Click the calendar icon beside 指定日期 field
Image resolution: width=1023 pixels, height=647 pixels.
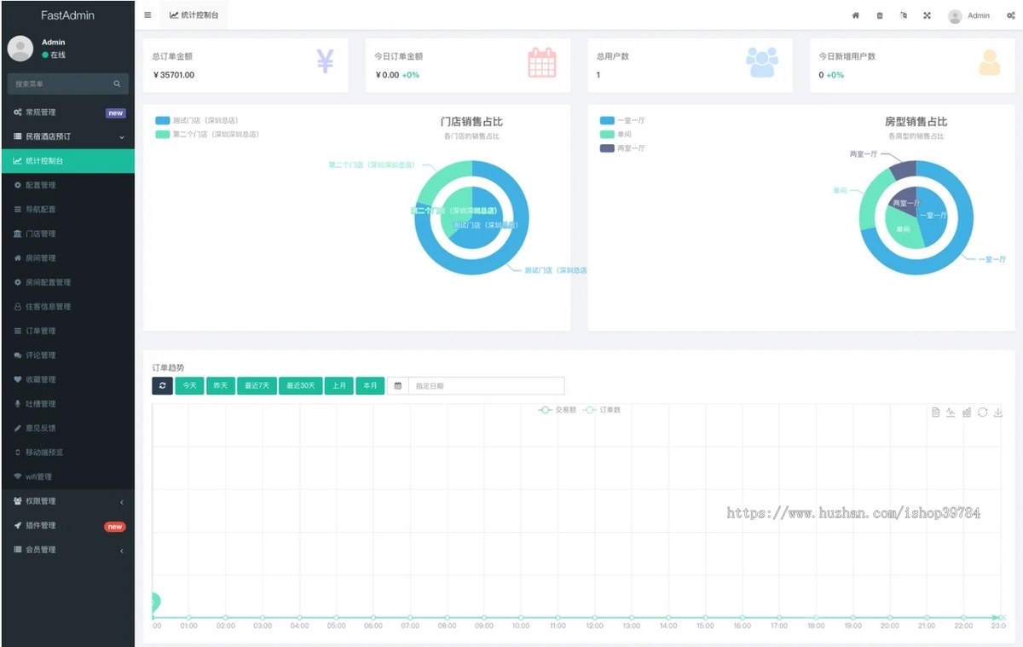(397, 386)
